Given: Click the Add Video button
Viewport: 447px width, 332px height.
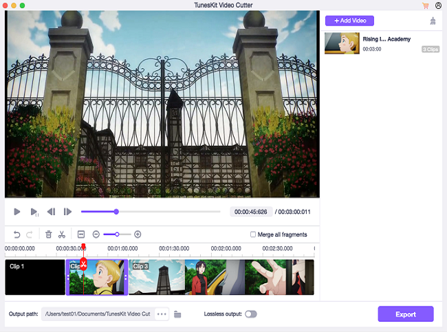Looking at the screenshot, I should tap(349, 21).
